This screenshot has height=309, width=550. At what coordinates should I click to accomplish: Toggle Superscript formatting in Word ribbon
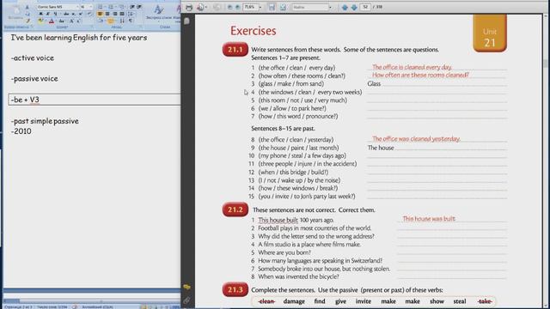pos(80,14)
